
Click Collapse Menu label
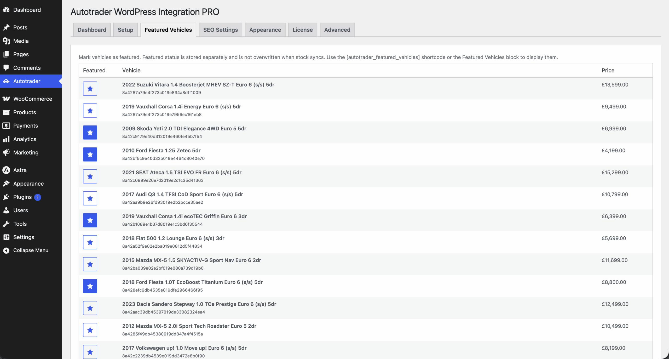(31, 250)
